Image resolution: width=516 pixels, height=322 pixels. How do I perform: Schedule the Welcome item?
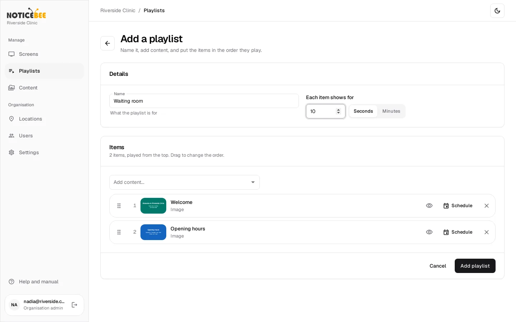click(x=458, y=206)
